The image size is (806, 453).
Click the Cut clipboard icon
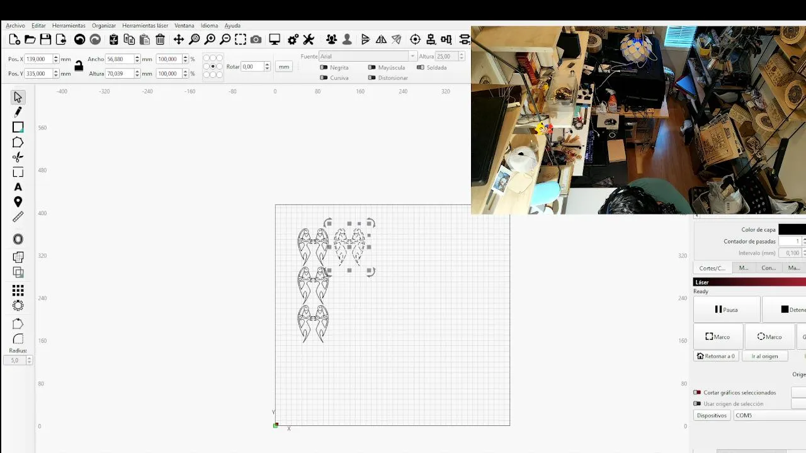click(x=114, y=40)
